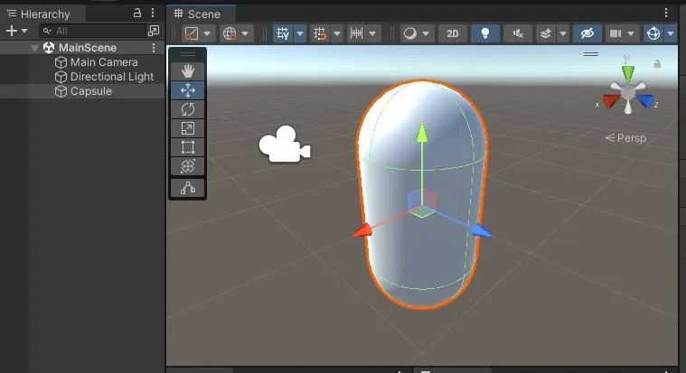Open the custom editor tools icon
686x373 pixels.
(188, 188)
